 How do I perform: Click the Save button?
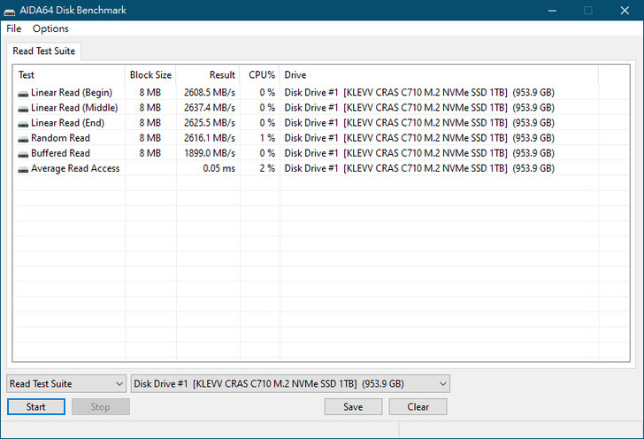coord(353,407)
